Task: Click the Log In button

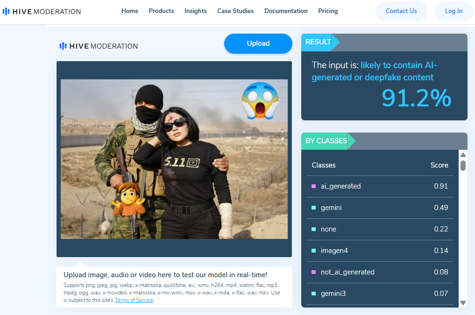Action: pos(454,11)
